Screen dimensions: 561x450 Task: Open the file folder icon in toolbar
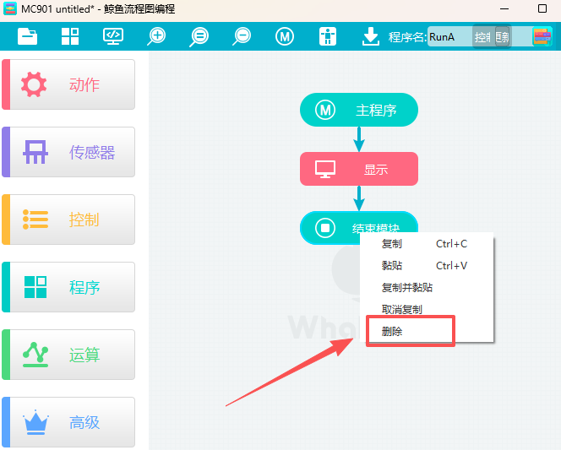[x=28, y=36]
